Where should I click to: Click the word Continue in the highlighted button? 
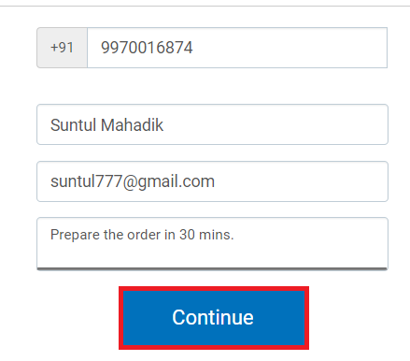coord(213,317)
